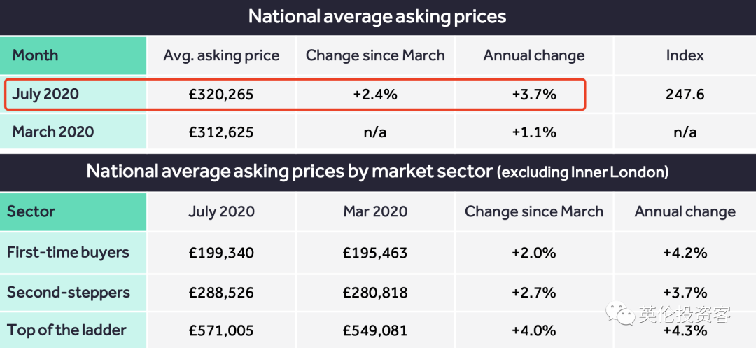Click the £199,340 July 2020 value
This screenshot has width=756, height=348.
click(221, 253)
